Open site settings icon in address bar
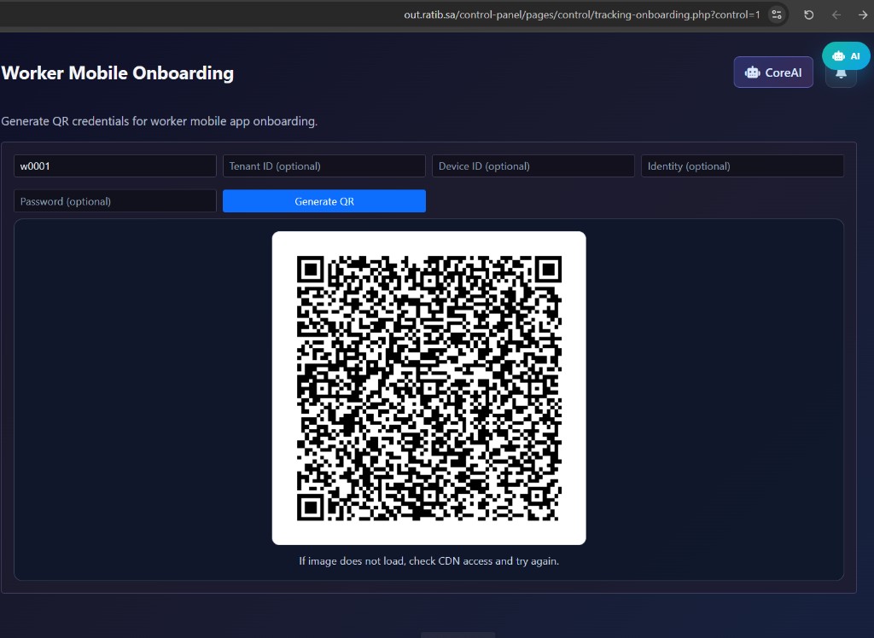Screen dimensions: 874x638 (777, 15)
